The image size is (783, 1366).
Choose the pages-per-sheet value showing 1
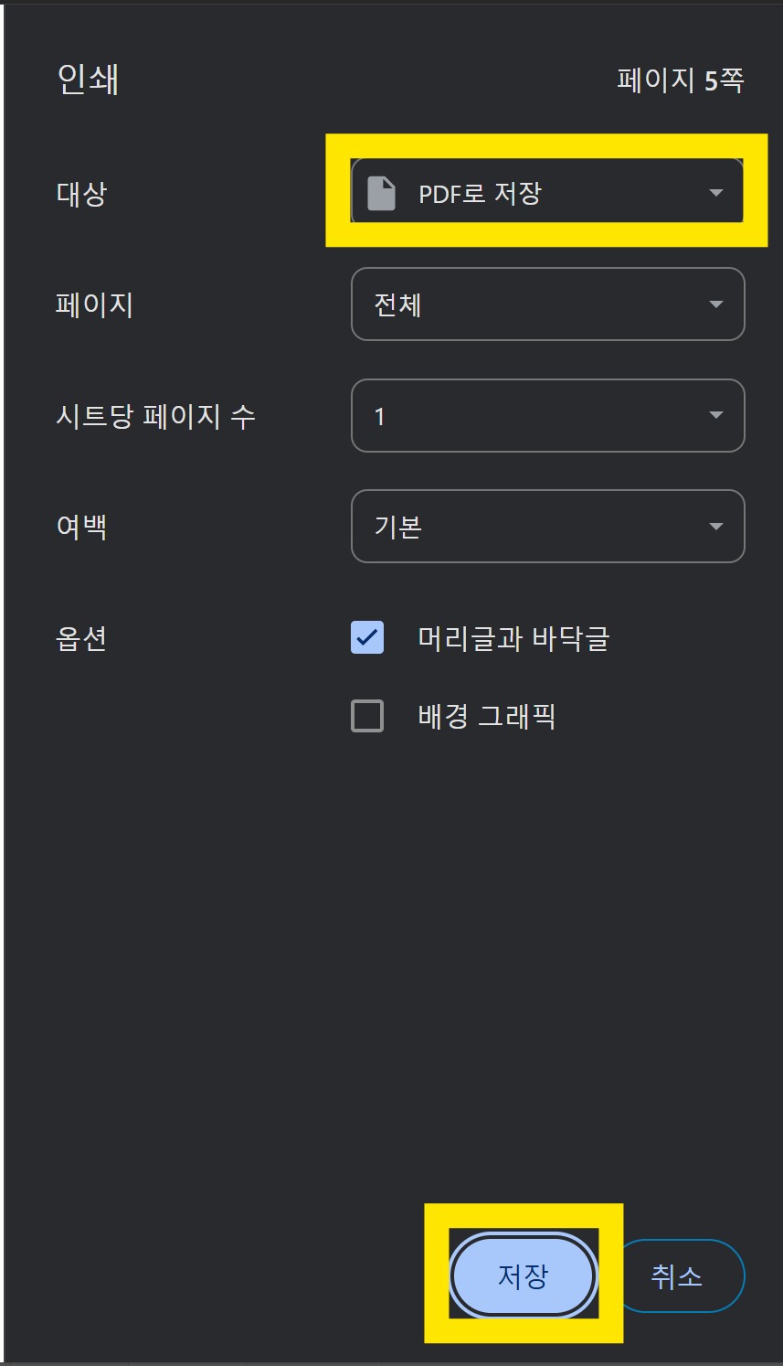547,416
